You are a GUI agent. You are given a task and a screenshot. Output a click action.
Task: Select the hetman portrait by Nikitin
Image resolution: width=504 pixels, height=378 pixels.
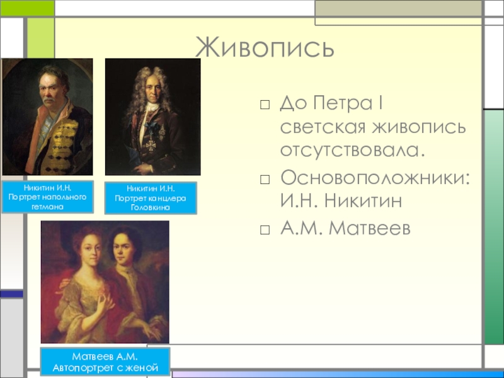click(x=48, y=117)
